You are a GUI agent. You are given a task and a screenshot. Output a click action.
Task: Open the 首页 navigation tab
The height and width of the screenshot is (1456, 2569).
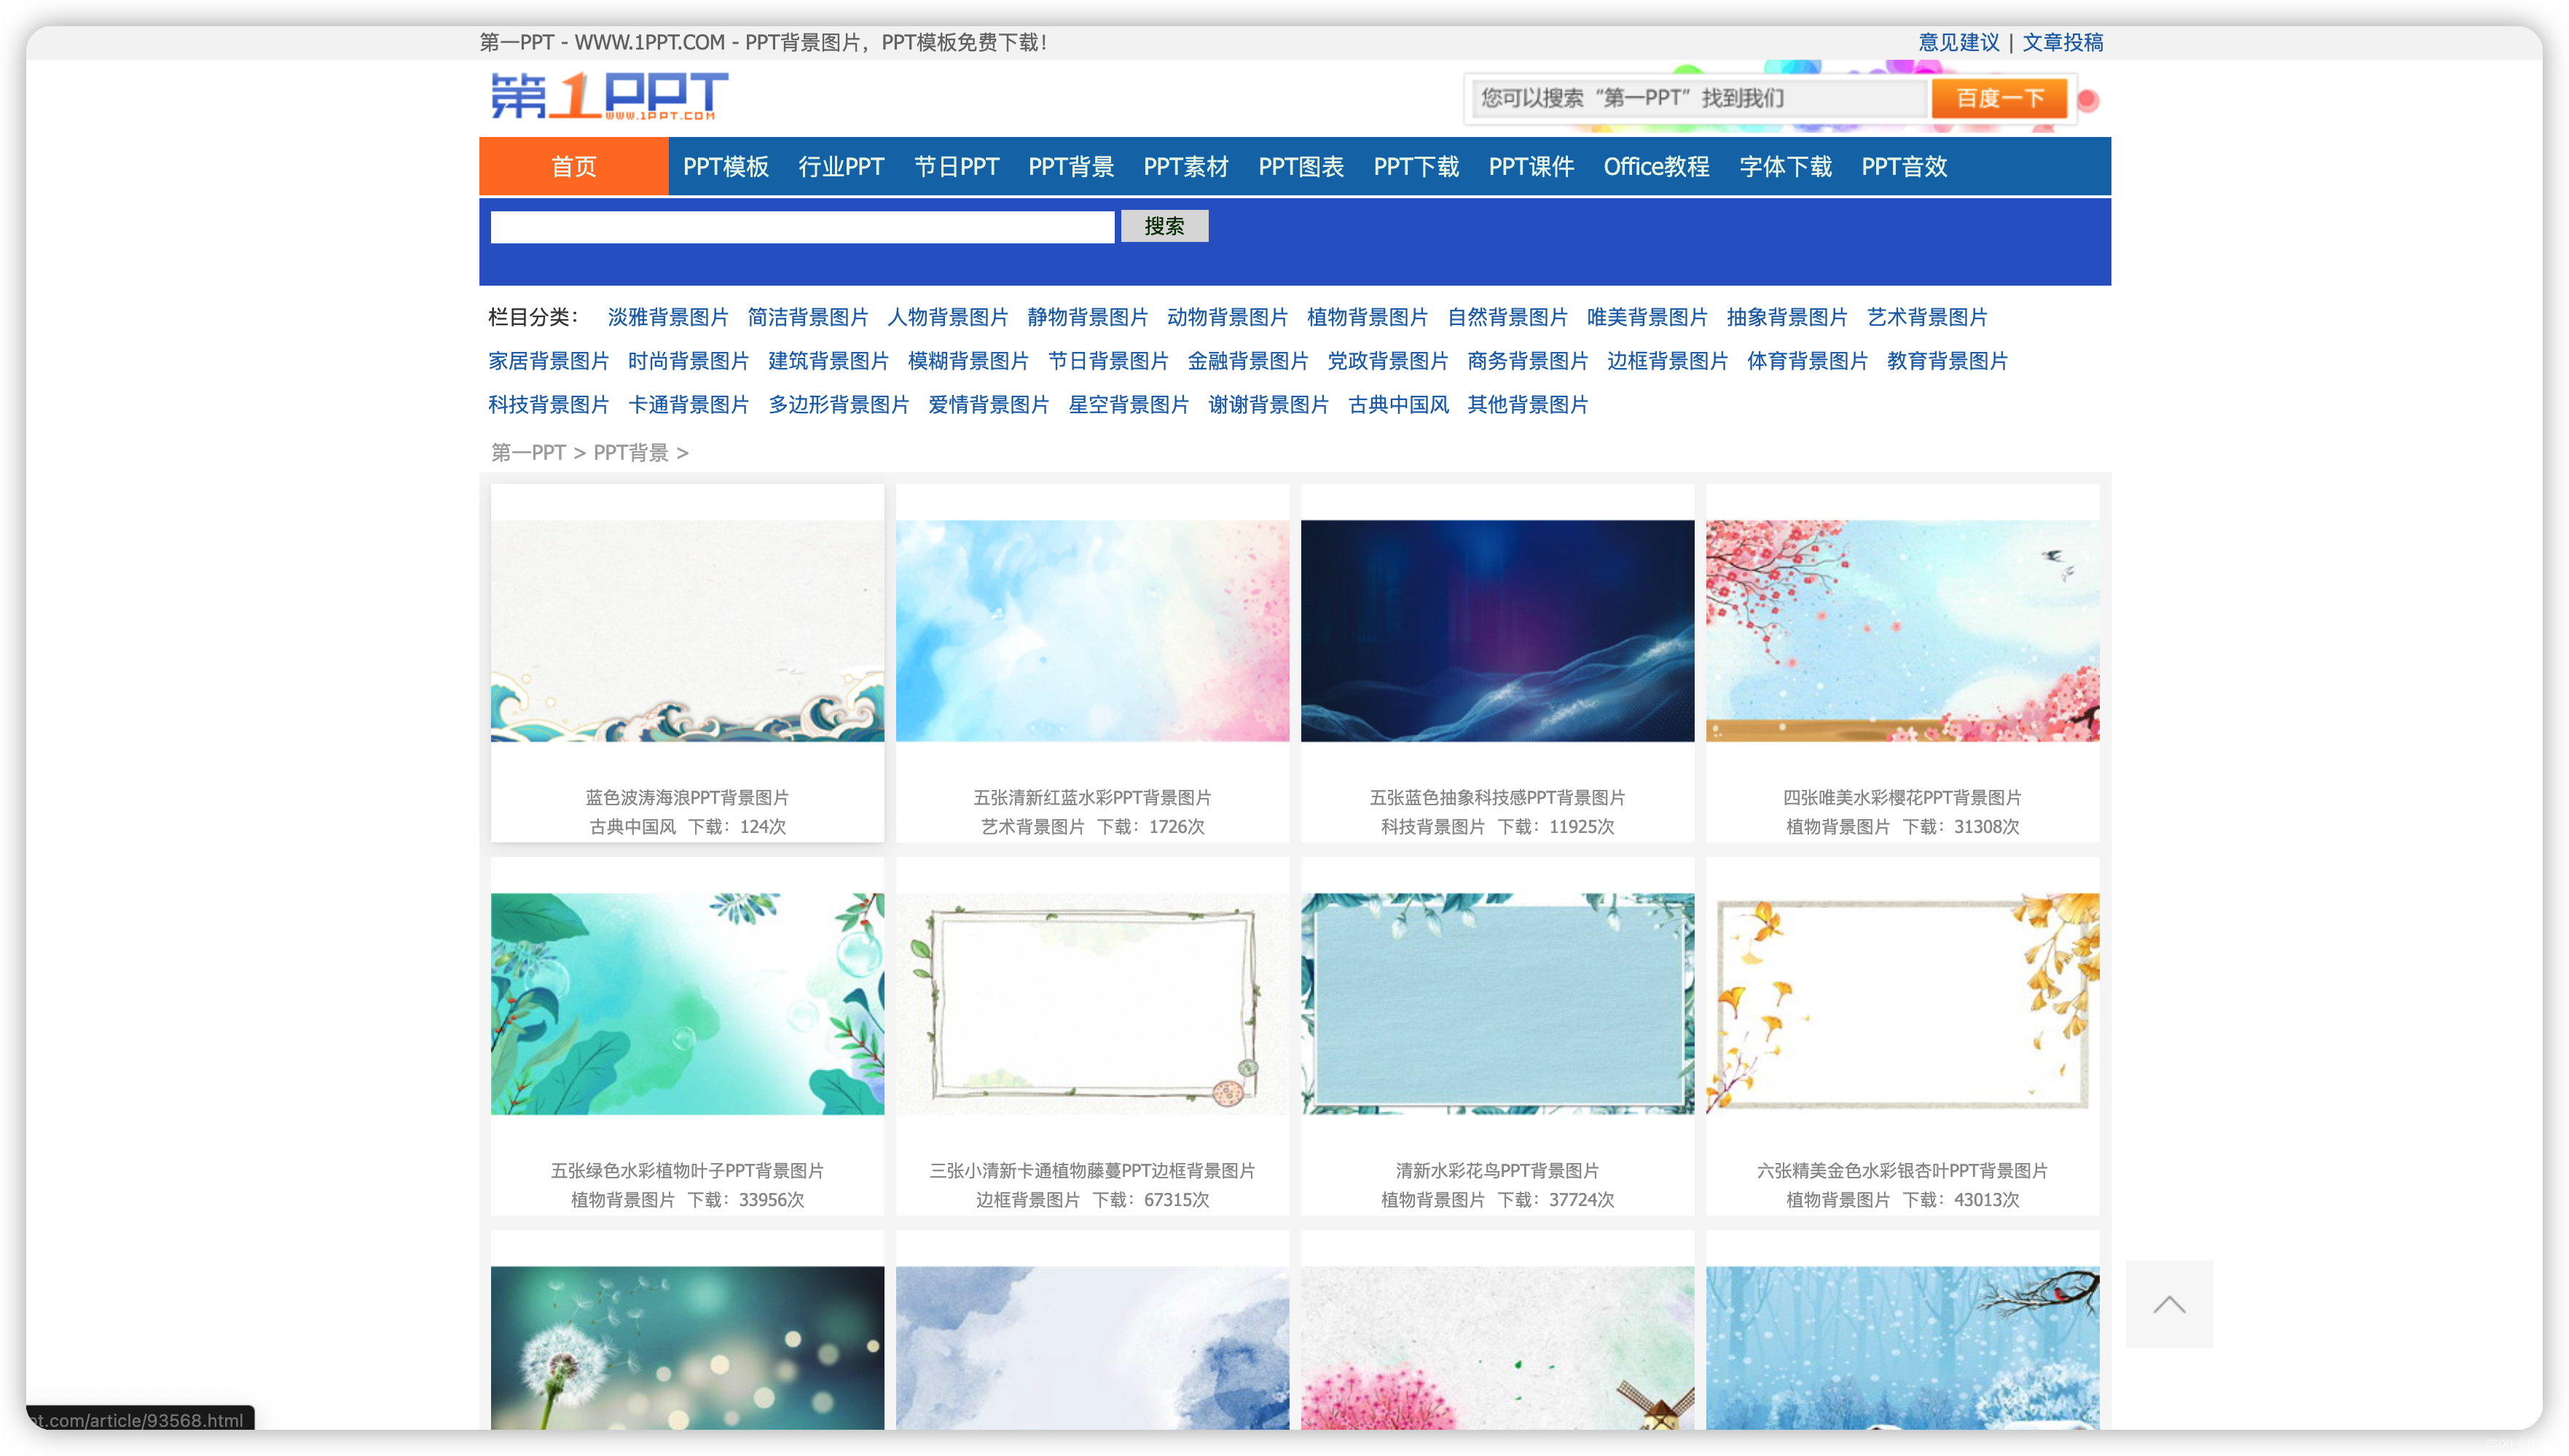(x=574, y=166)
